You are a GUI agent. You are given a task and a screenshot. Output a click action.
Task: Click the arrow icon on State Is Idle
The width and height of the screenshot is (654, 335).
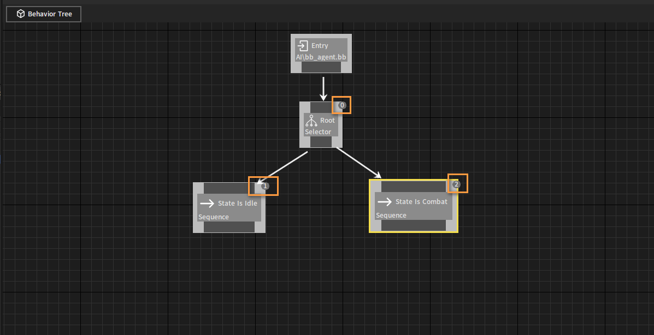pos(207,204)
